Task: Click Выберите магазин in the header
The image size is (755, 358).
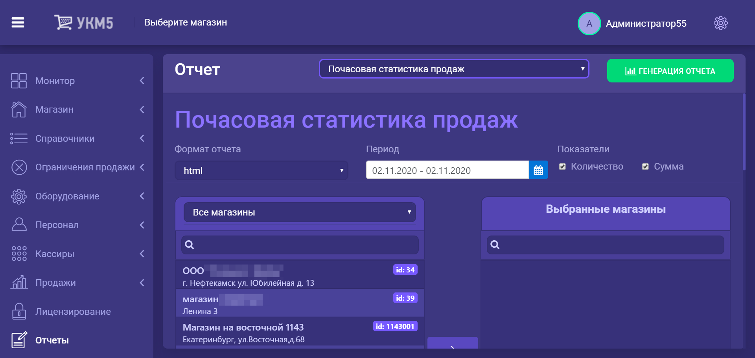Action: pos(186,22)
